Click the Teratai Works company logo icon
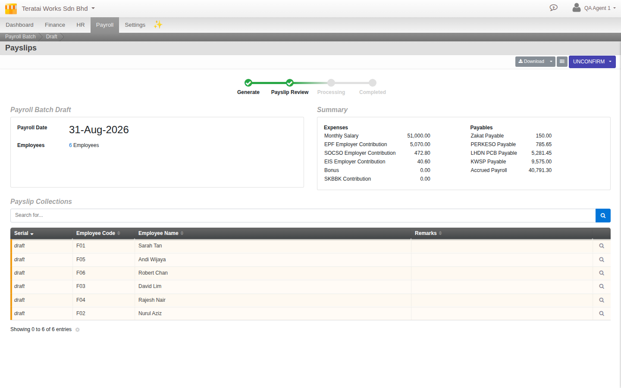 tap(11, 9)
